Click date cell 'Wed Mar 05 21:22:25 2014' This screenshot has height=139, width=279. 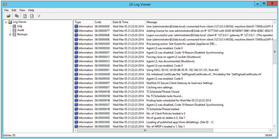point(128,44)
